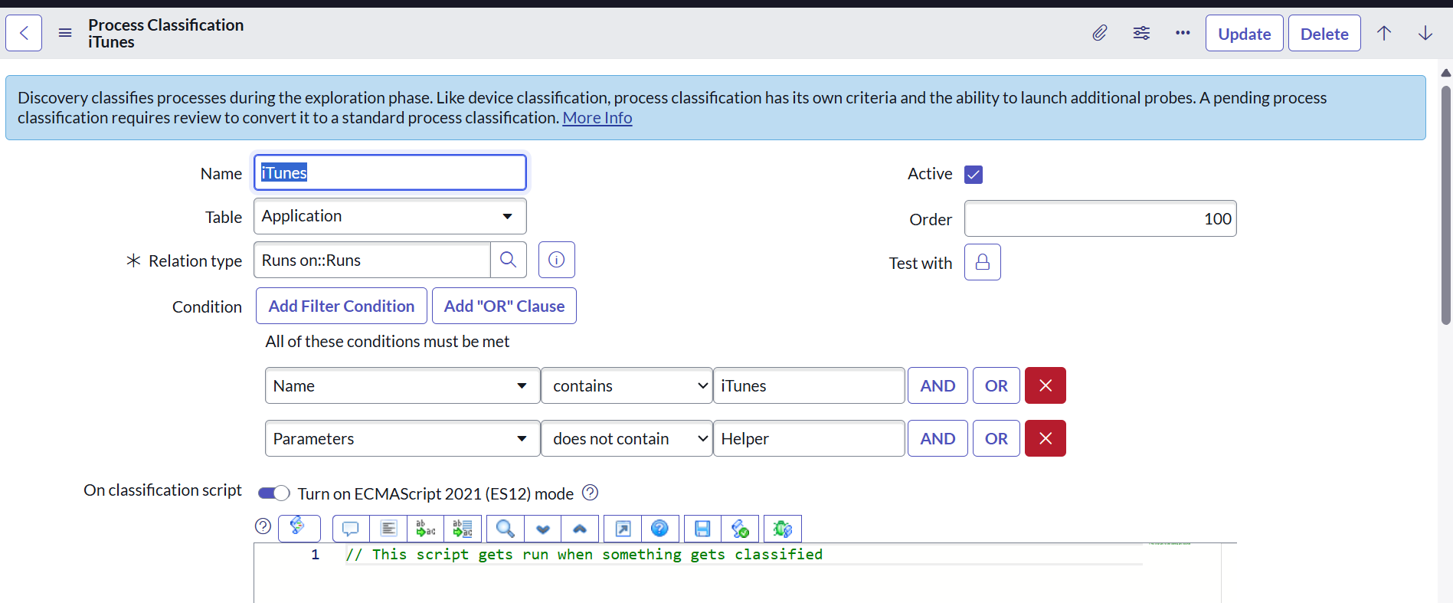1453x603 pixels.
Task: Open the form context menu (hamburger icon)
Action: tap(65, 33)
